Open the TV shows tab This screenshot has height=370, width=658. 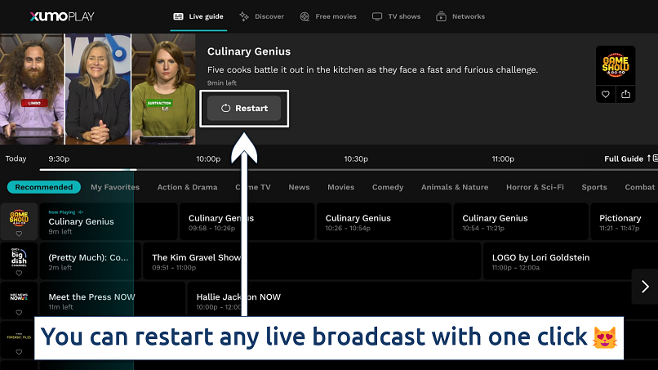[x=396, y=16]
